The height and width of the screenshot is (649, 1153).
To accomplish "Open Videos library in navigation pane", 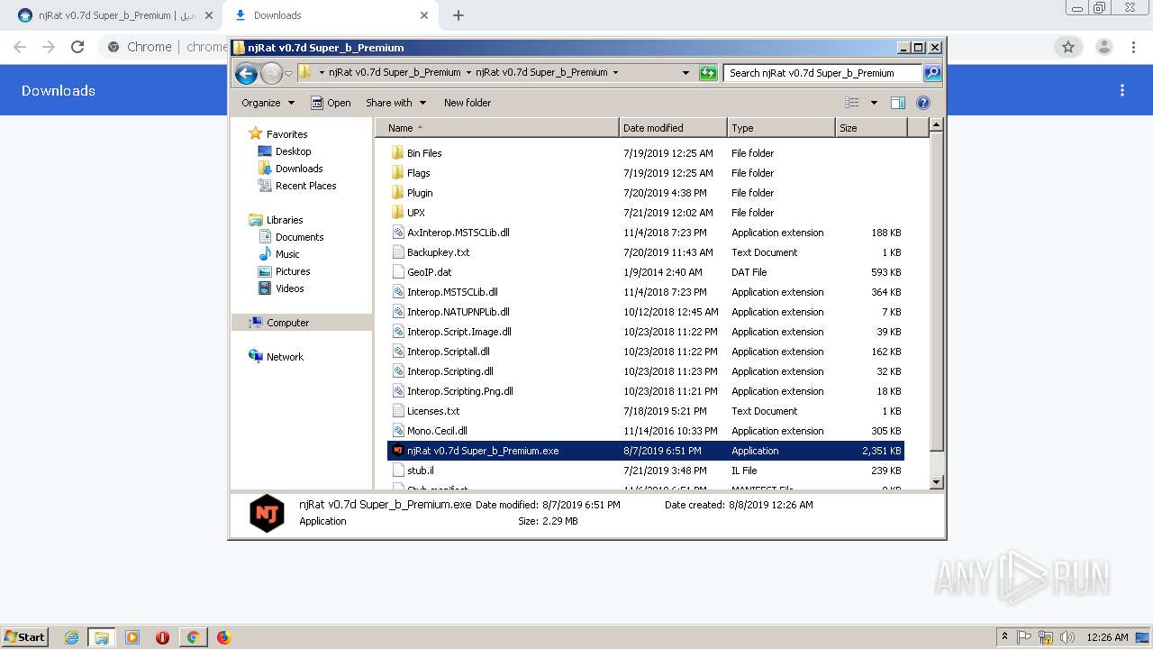I will coord(289,288).
